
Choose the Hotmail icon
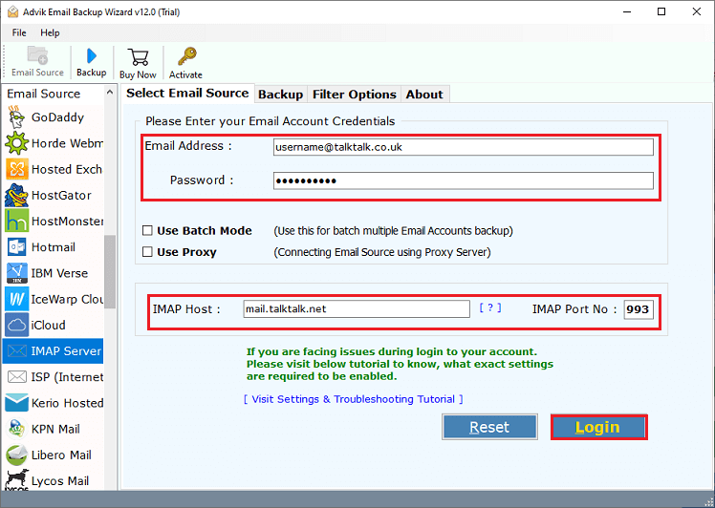[x=17, y=247]
